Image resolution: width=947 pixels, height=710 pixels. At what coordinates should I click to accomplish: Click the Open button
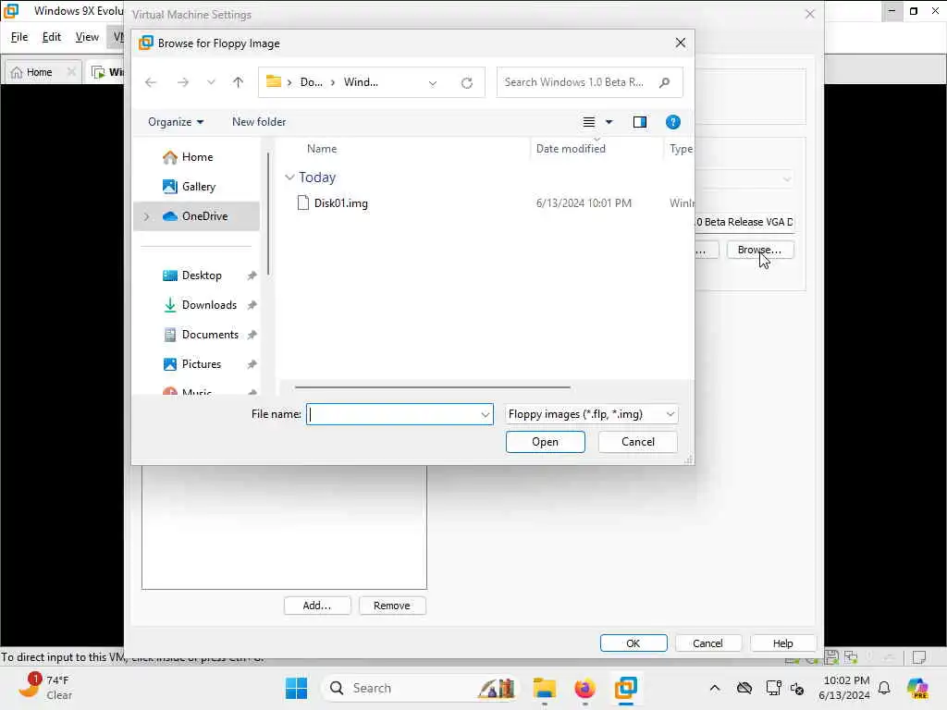(x=546, y=442)
